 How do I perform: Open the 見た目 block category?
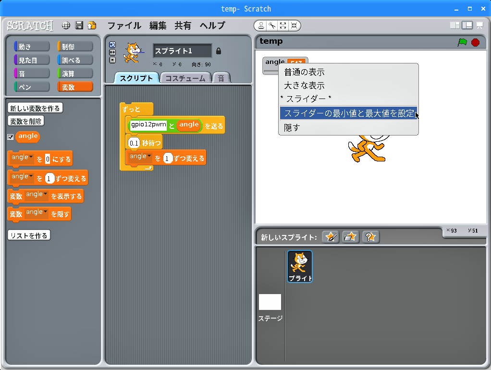click(x=32, y=60)
